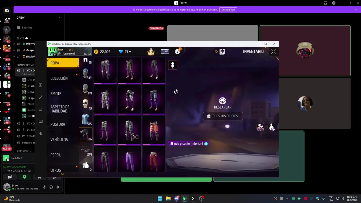Dismiss the streamer mode banner

(x=356, y=10)
